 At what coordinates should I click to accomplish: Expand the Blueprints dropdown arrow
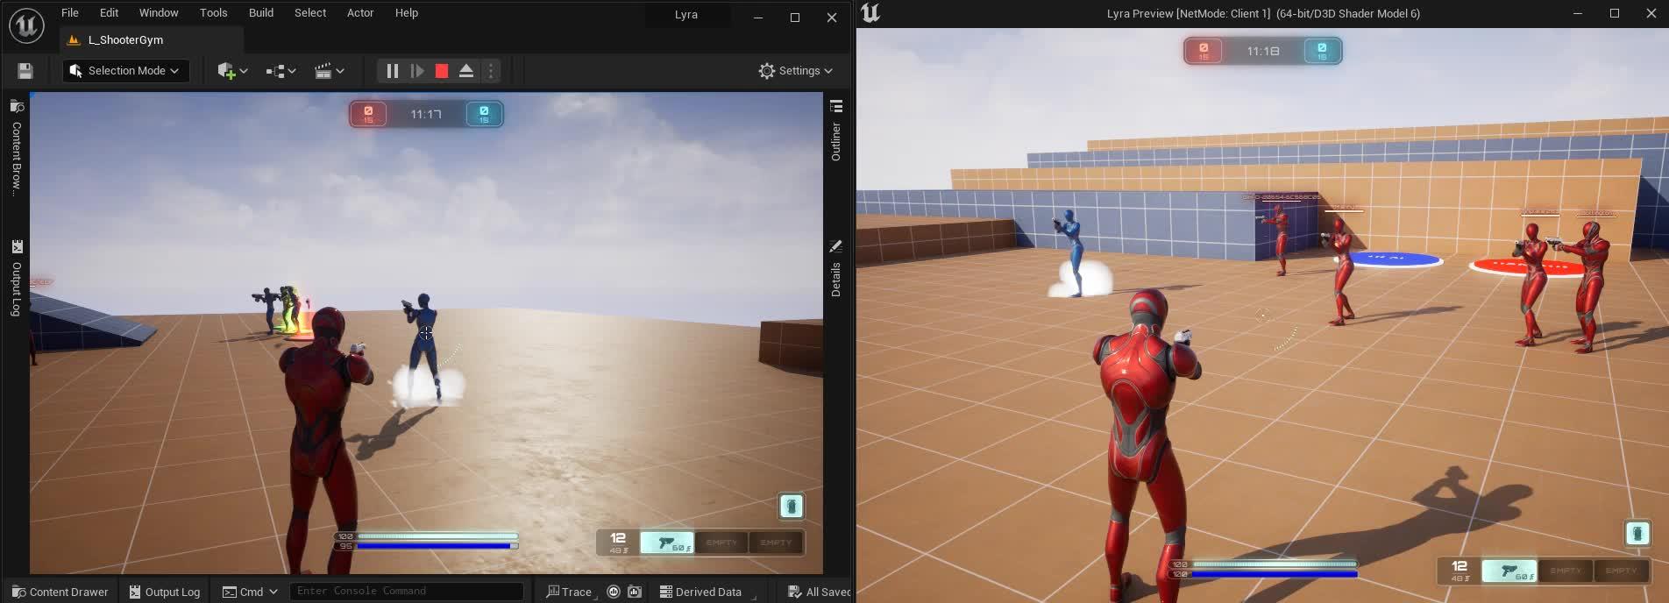[292, 71]
